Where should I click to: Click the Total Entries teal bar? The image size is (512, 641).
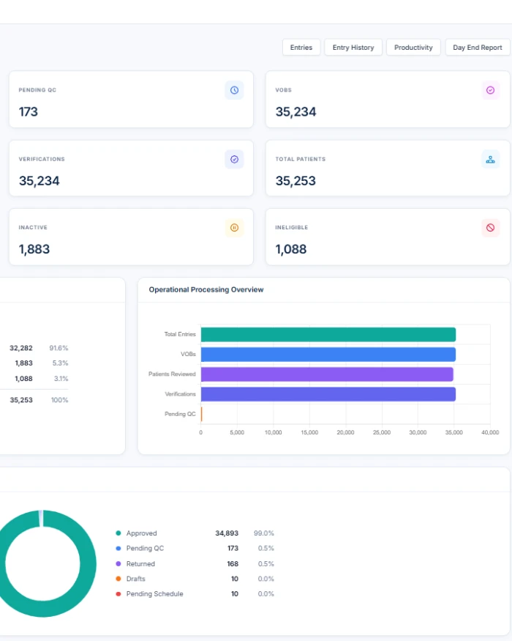click(x=328, y=334)
